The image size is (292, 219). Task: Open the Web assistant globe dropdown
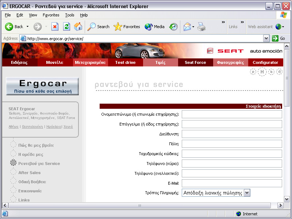pos(280,27)
